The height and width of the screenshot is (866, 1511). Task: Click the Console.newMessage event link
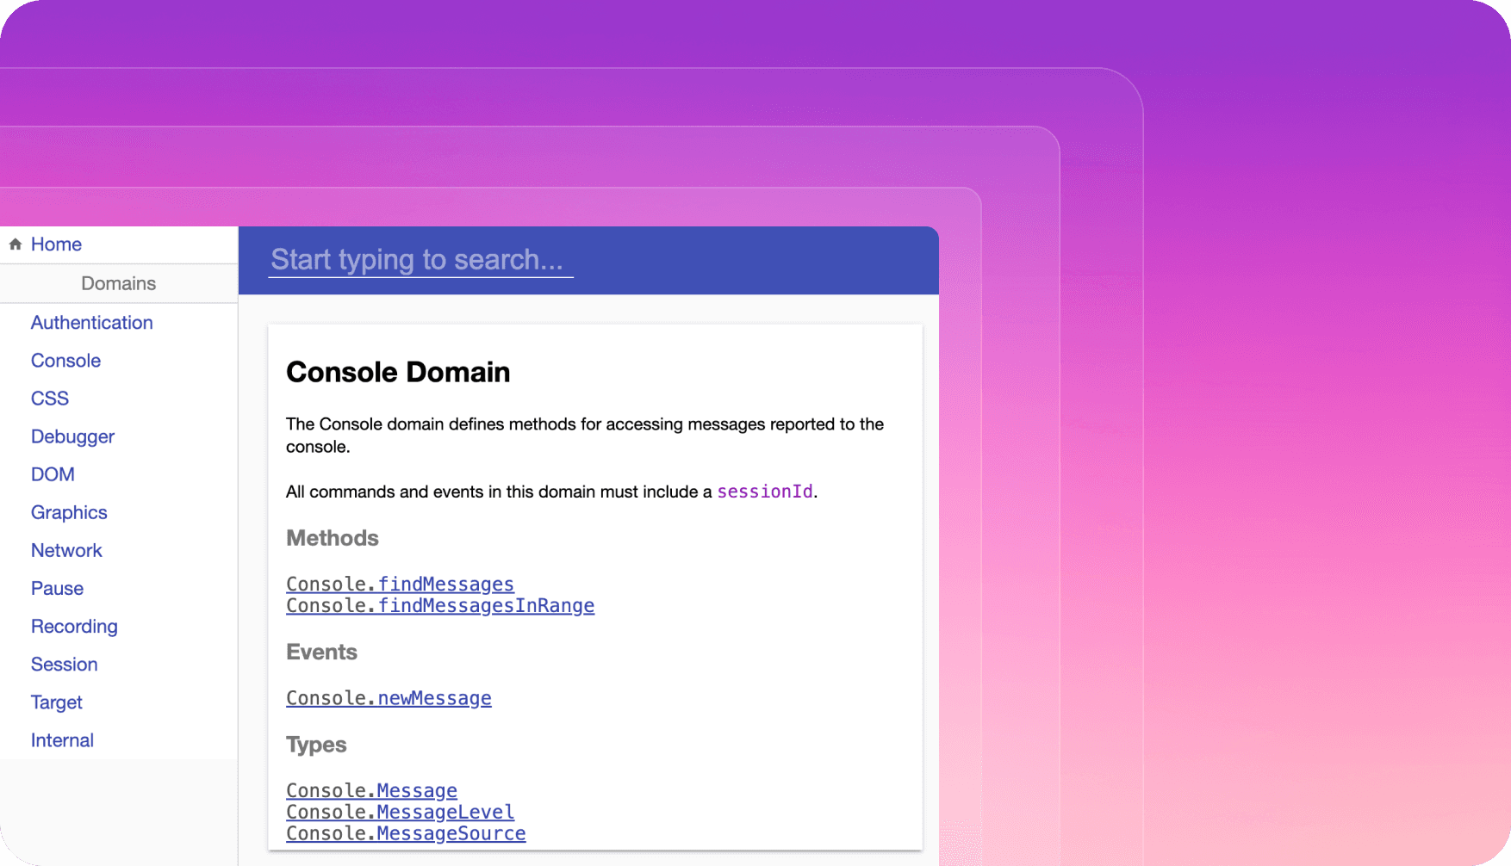(389, 698)
